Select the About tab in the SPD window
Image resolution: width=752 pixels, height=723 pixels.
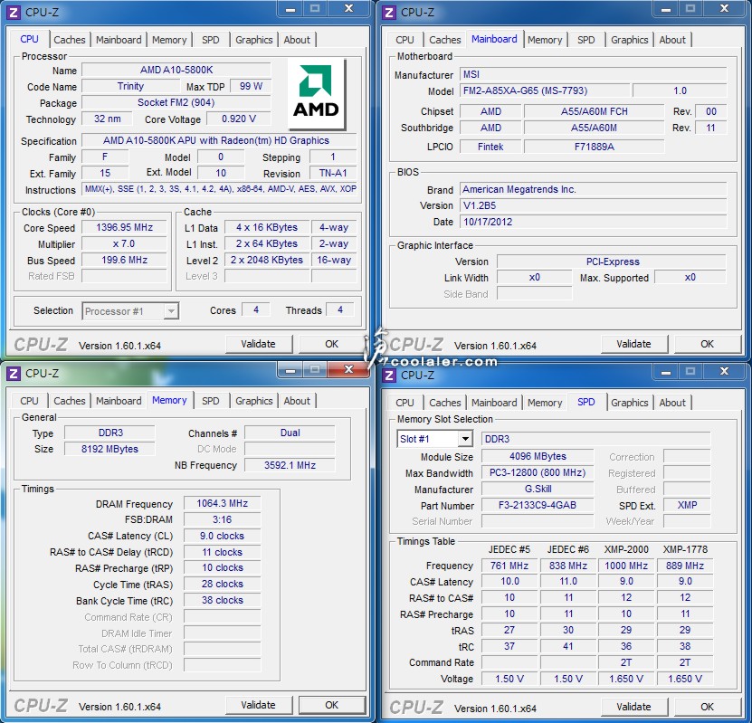tap(671, 403)
